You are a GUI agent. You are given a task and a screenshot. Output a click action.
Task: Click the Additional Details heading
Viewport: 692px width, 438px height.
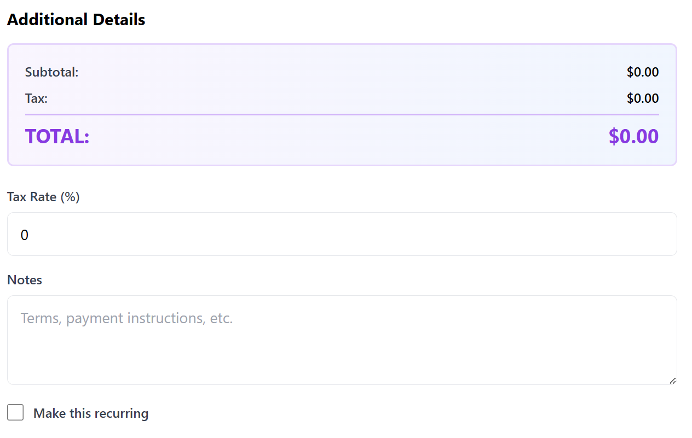click(76, 20)
